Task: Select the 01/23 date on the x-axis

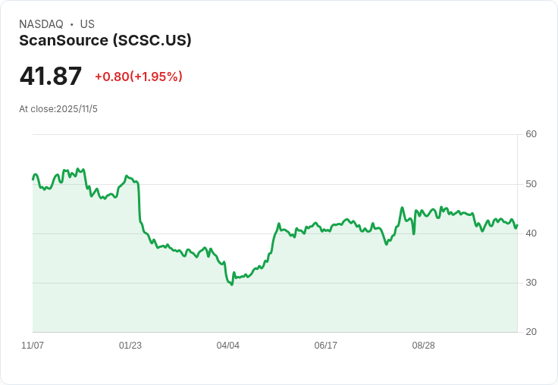Action: pos(130,346)
